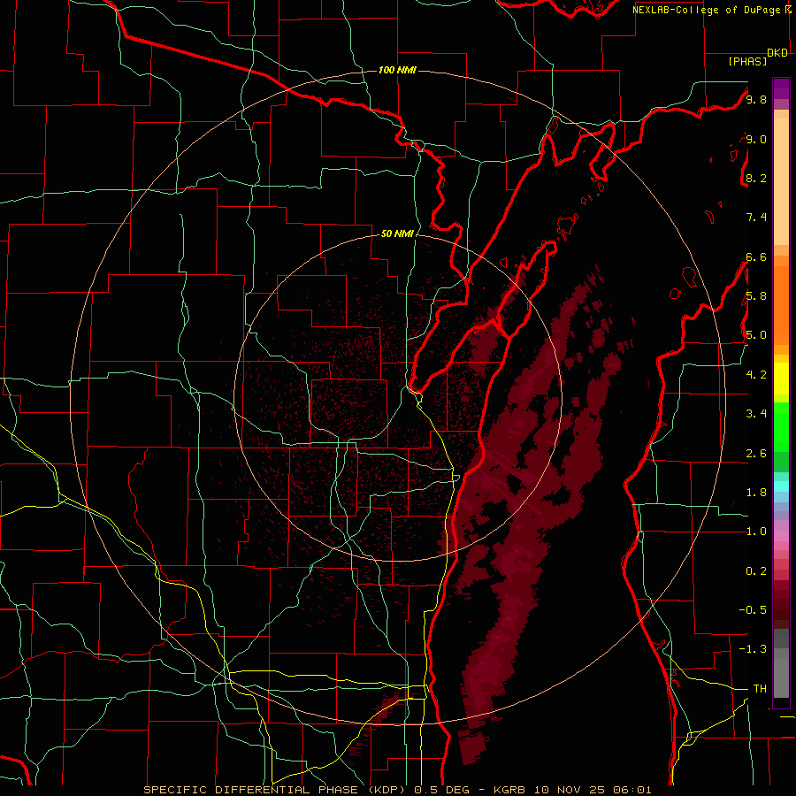Click the 1.8 value on the color scale
Screen dimensions: 796x796
point(756,493)
